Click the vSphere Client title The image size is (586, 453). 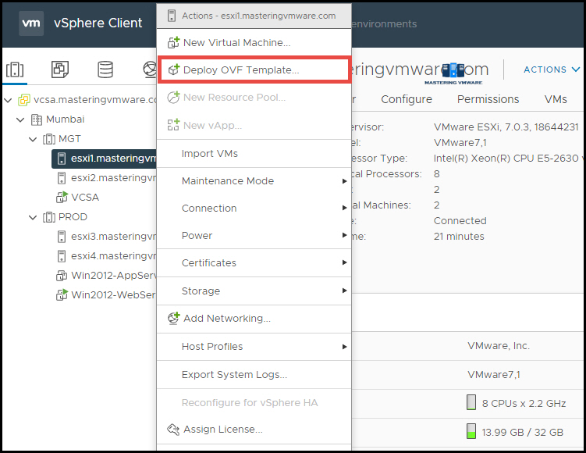98,23
